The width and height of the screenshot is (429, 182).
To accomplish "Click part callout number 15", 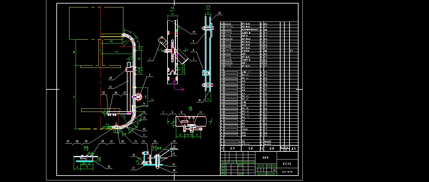I will click(136, 141).
